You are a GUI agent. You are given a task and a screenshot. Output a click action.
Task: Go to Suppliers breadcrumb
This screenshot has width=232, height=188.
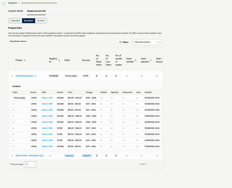(x=13, y=3)
